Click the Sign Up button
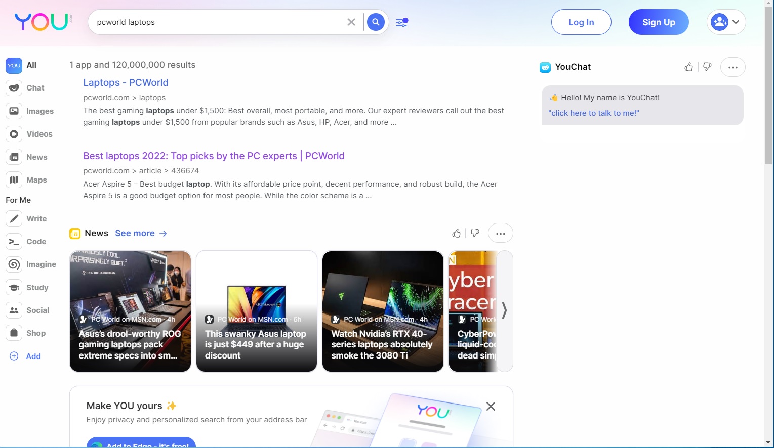Viewport: 774px width, 448px height. click(x=659, y=22)
